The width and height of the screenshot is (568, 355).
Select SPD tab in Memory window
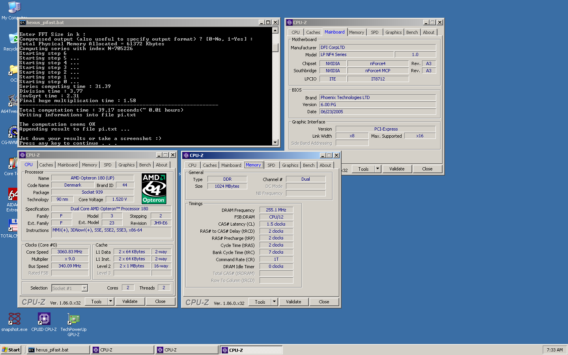point(271,165)
